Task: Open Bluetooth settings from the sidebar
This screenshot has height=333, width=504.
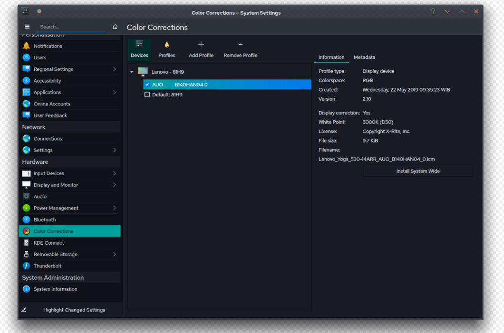Action: click(45, 219)
